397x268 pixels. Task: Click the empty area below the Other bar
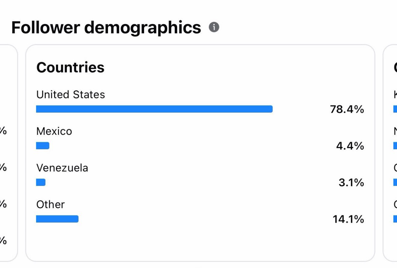click(200, 242)
